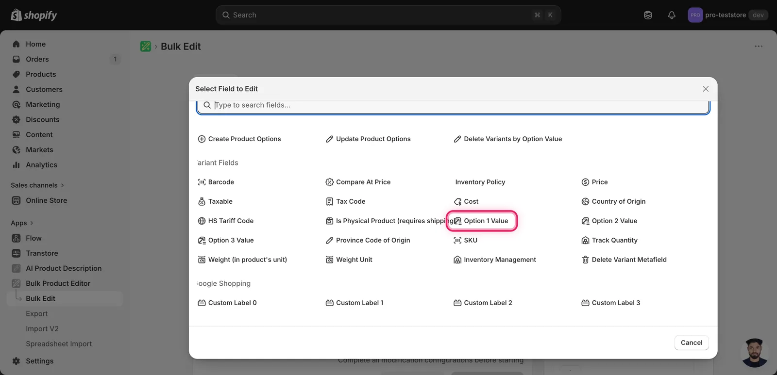Open Export under Bulk Product Editor
The height and width of the screenshot is (375, 777).
click(37, 314)
